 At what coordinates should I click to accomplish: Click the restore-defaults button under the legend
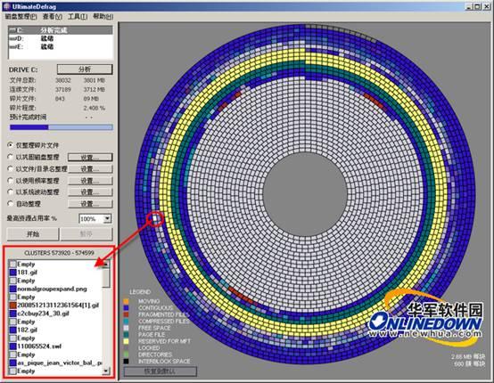click(160, 371)
